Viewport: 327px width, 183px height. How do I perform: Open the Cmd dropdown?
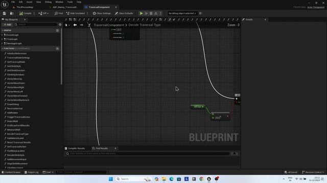click(x=48, y=172)
